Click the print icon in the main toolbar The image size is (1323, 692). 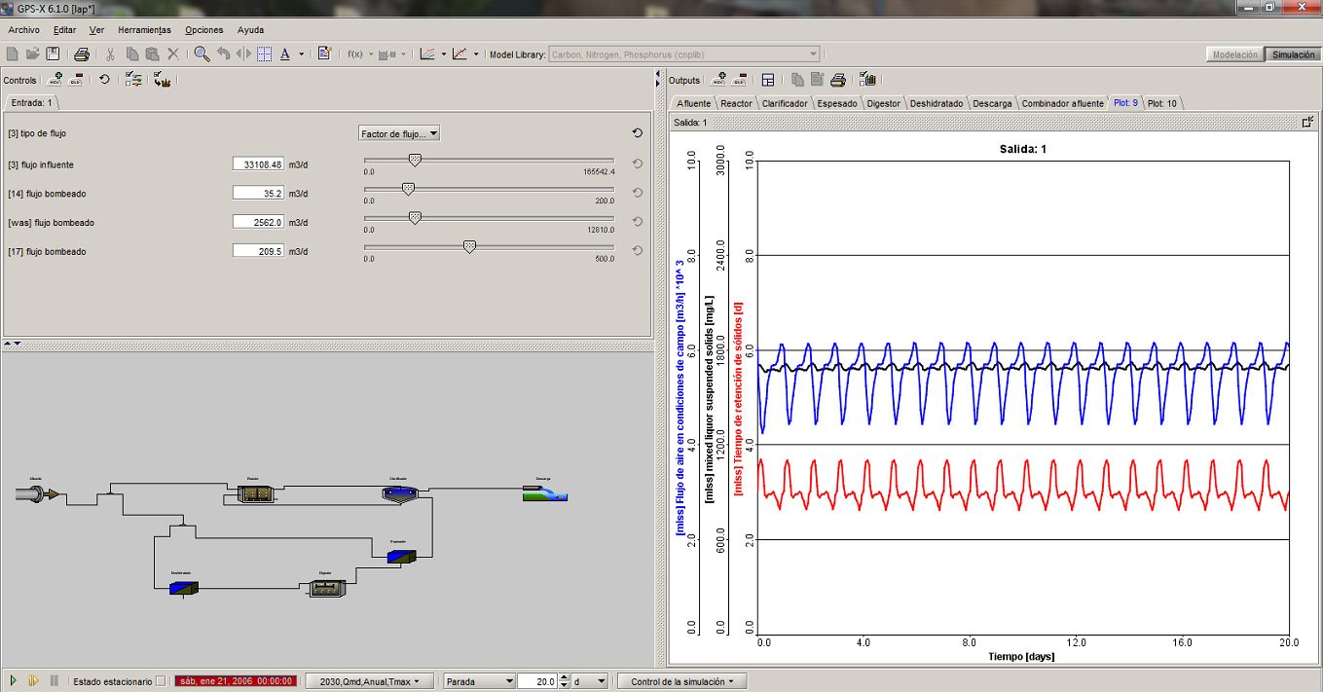click(82, 55)
